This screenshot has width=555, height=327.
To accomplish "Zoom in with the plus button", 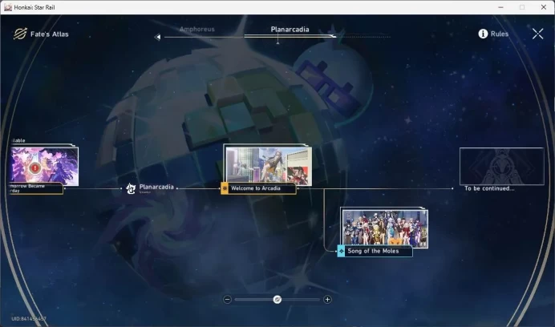I will click(327, 300).
